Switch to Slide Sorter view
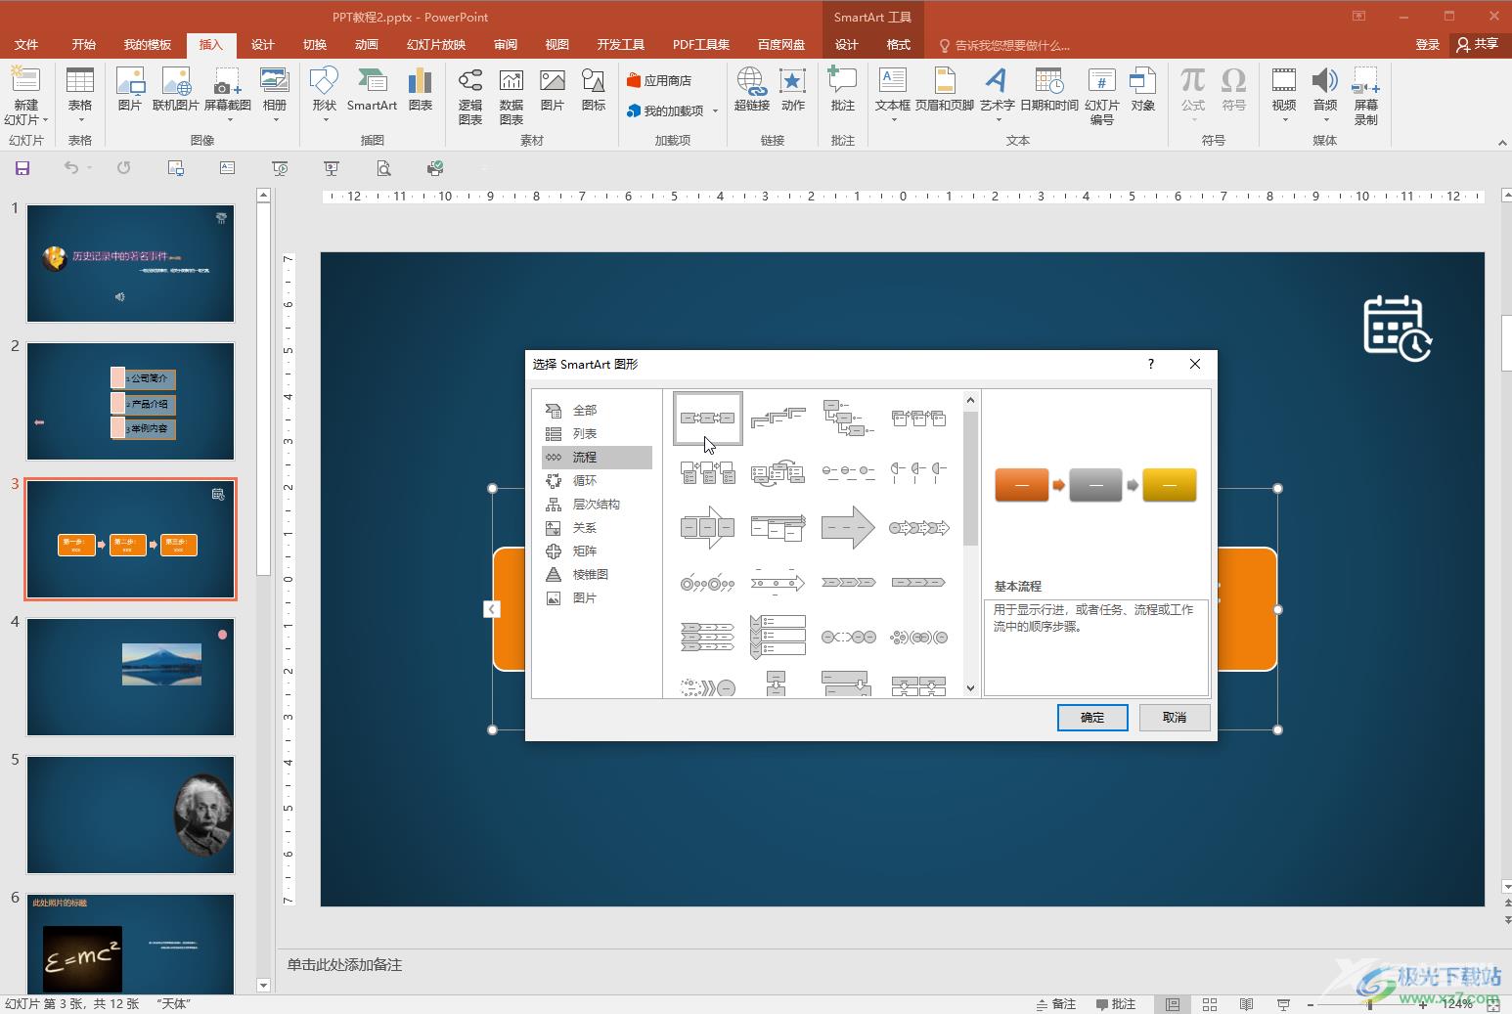The width and height of the screenshot is (1512, 1014). tap(1210, 1004)
